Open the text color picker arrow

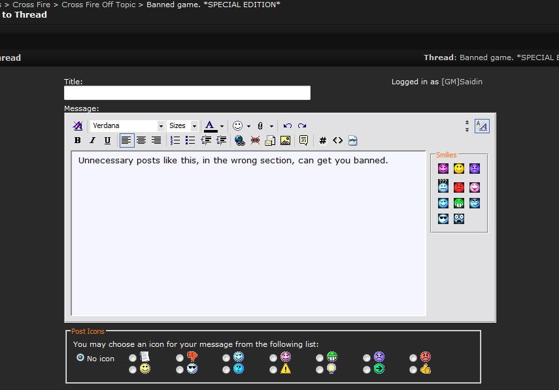click(222, 126)
